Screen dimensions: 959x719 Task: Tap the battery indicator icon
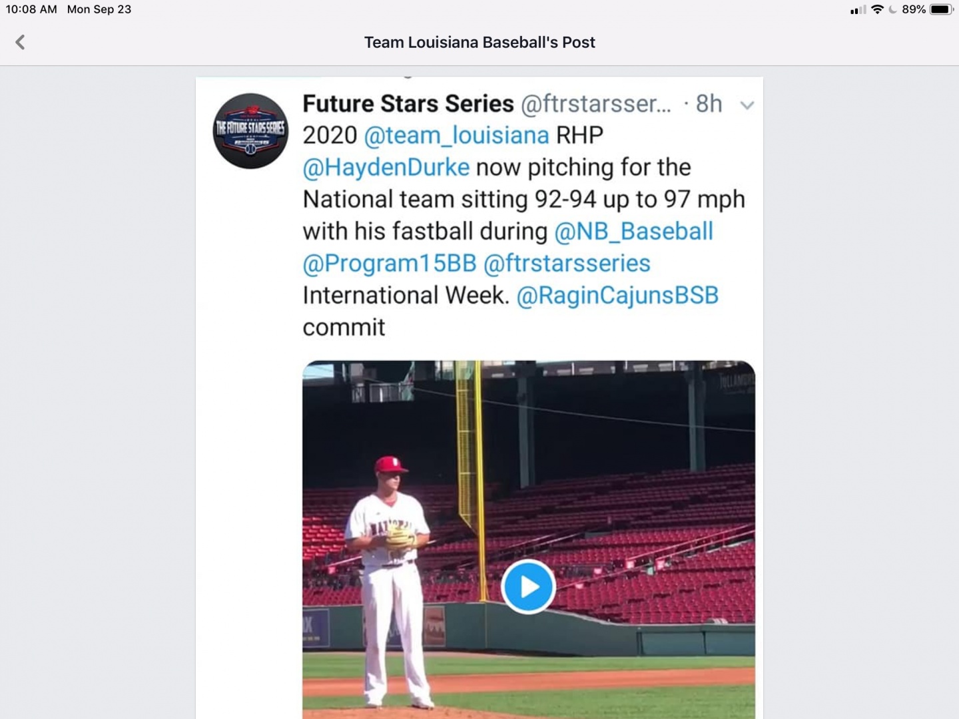click(x=941, y=9)
